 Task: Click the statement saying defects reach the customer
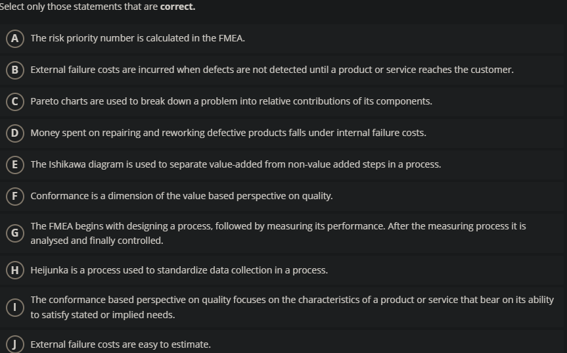pos(271,70)
